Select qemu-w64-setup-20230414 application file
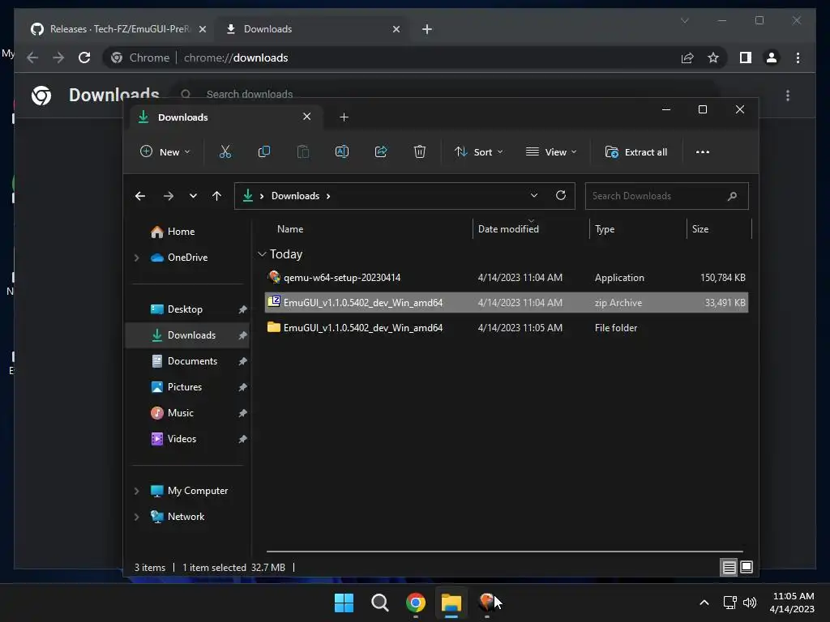830x622 pixels. click(506, 278)
